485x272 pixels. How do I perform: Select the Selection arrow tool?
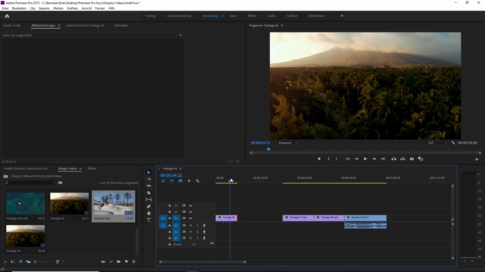point(149,172)
